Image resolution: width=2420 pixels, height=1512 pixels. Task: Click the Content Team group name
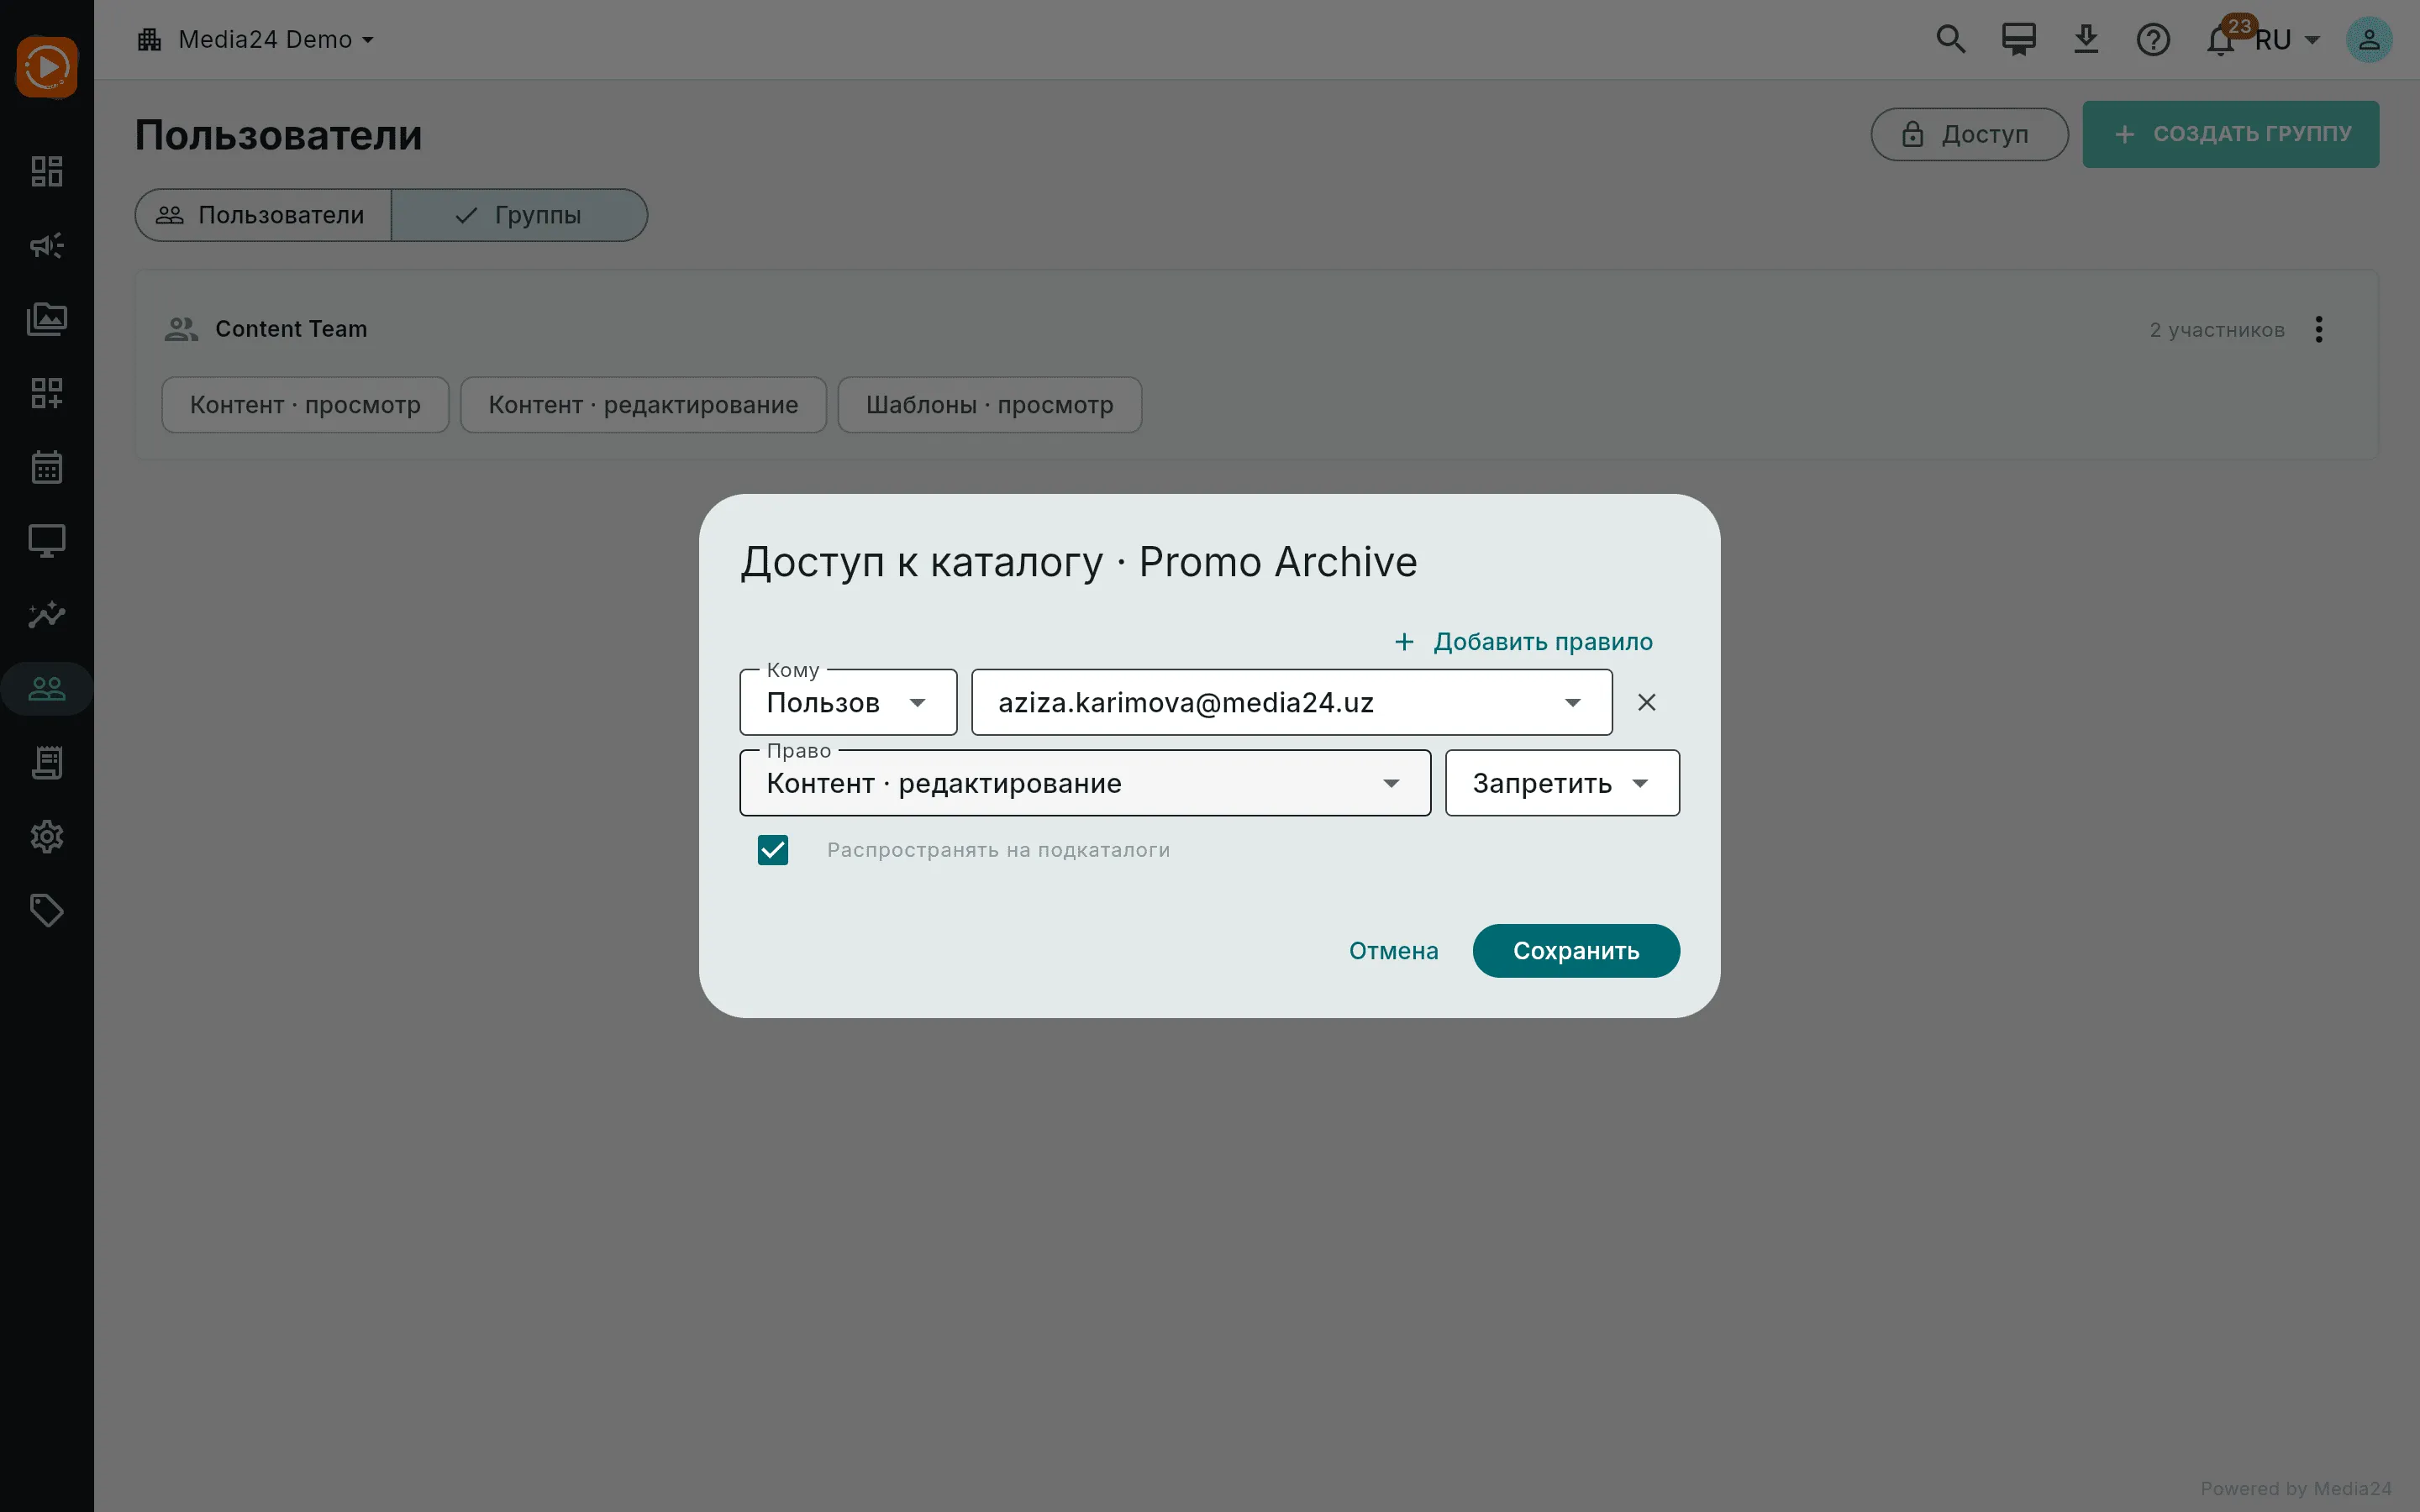coord(291,329)
